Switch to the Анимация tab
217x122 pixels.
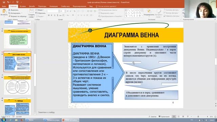[x=54, y=6]
